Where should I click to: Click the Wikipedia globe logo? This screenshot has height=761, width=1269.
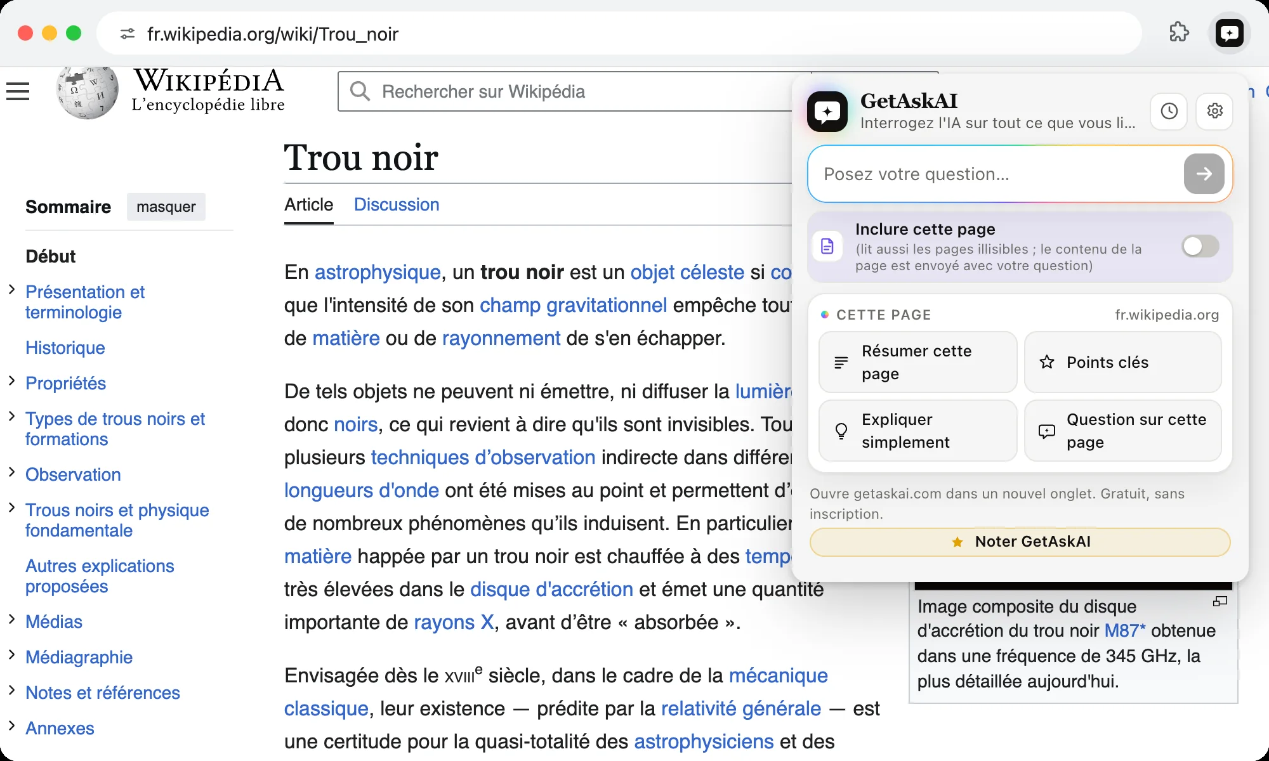tap(88, 93)
